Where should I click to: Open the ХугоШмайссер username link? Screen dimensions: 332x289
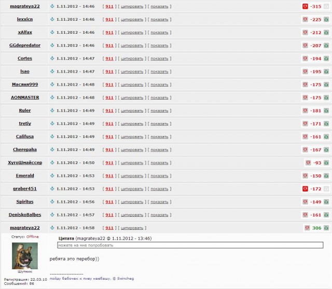25,162
